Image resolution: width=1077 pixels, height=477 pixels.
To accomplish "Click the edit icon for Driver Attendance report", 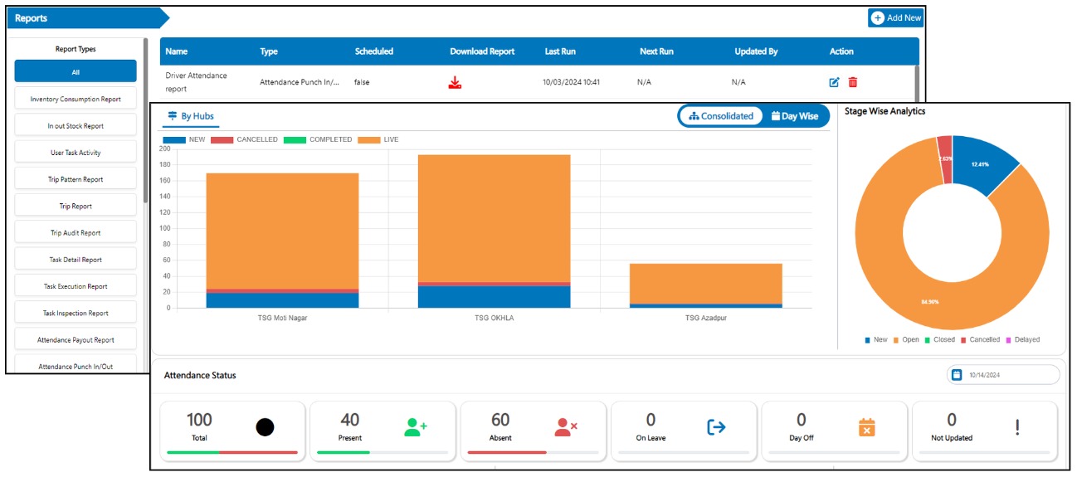I will coord(834,82).
